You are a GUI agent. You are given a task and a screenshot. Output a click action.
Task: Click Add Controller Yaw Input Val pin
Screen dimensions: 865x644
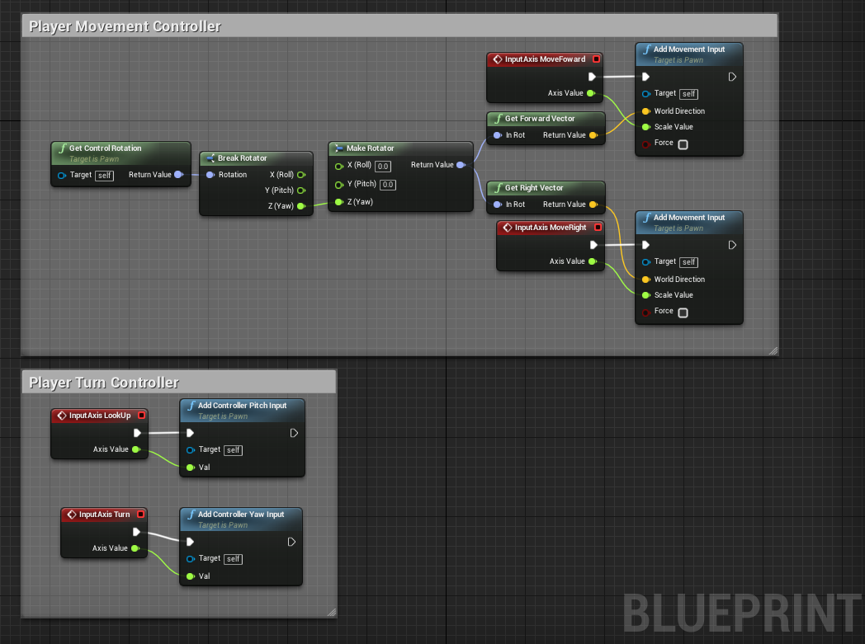coord(191,576)
